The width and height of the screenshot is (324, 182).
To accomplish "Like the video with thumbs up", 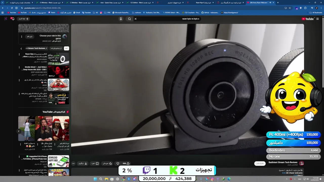I will point(126,164).
